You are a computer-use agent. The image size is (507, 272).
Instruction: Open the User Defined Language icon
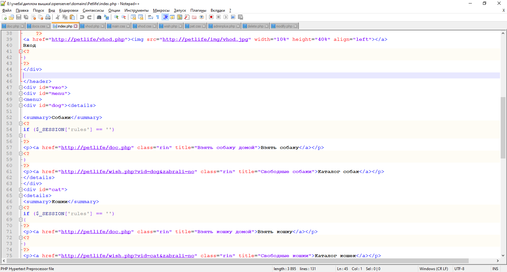point(172,17)
